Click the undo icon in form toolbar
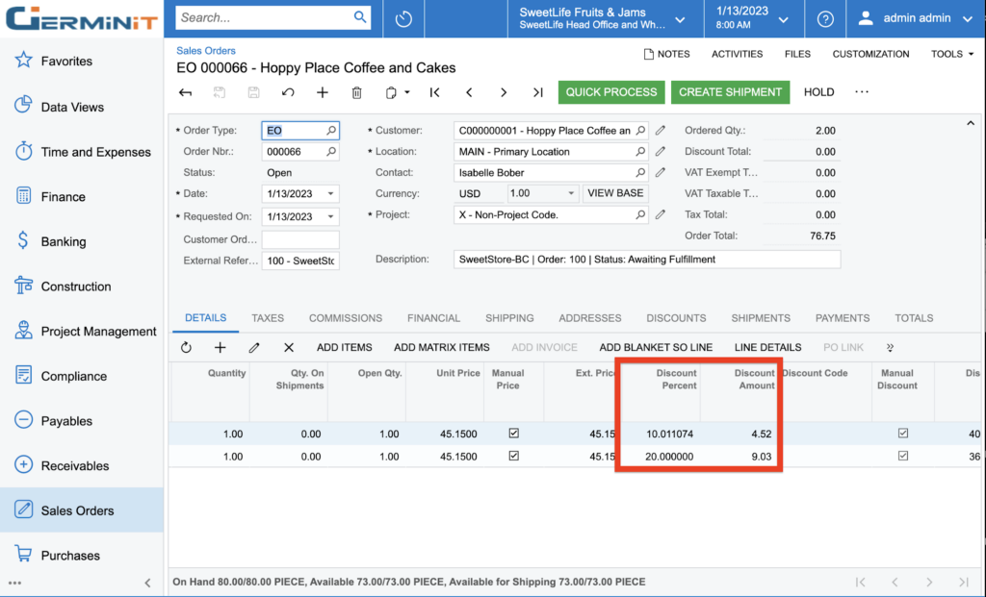The image size is (986, 597). [288, 92]
